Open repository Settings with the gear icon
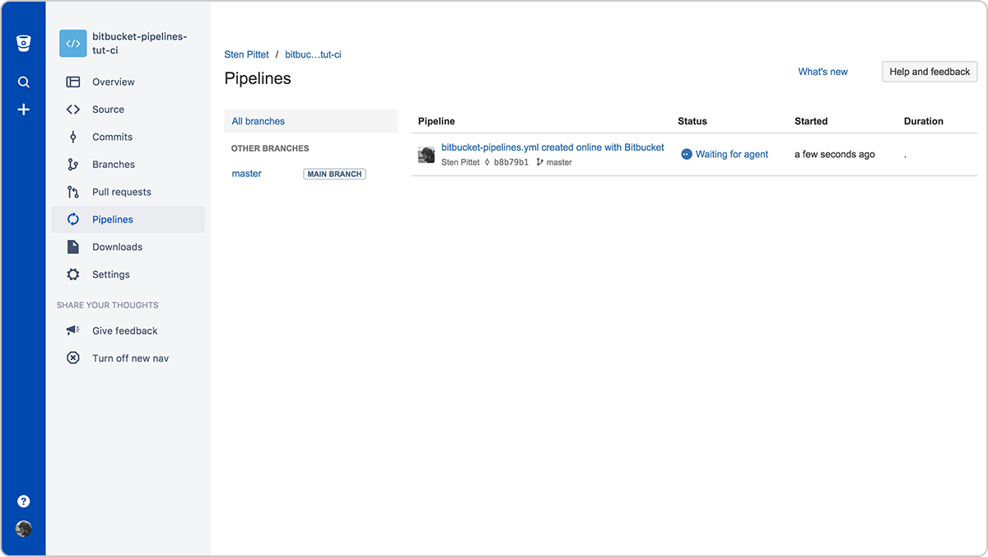This screenshot has height=557, width=988. (x=72, y=274)
